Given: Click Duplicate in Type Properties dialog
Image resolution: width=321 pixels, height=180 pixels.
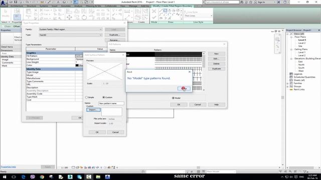Looking at the screenshot, I should (115, 35).
